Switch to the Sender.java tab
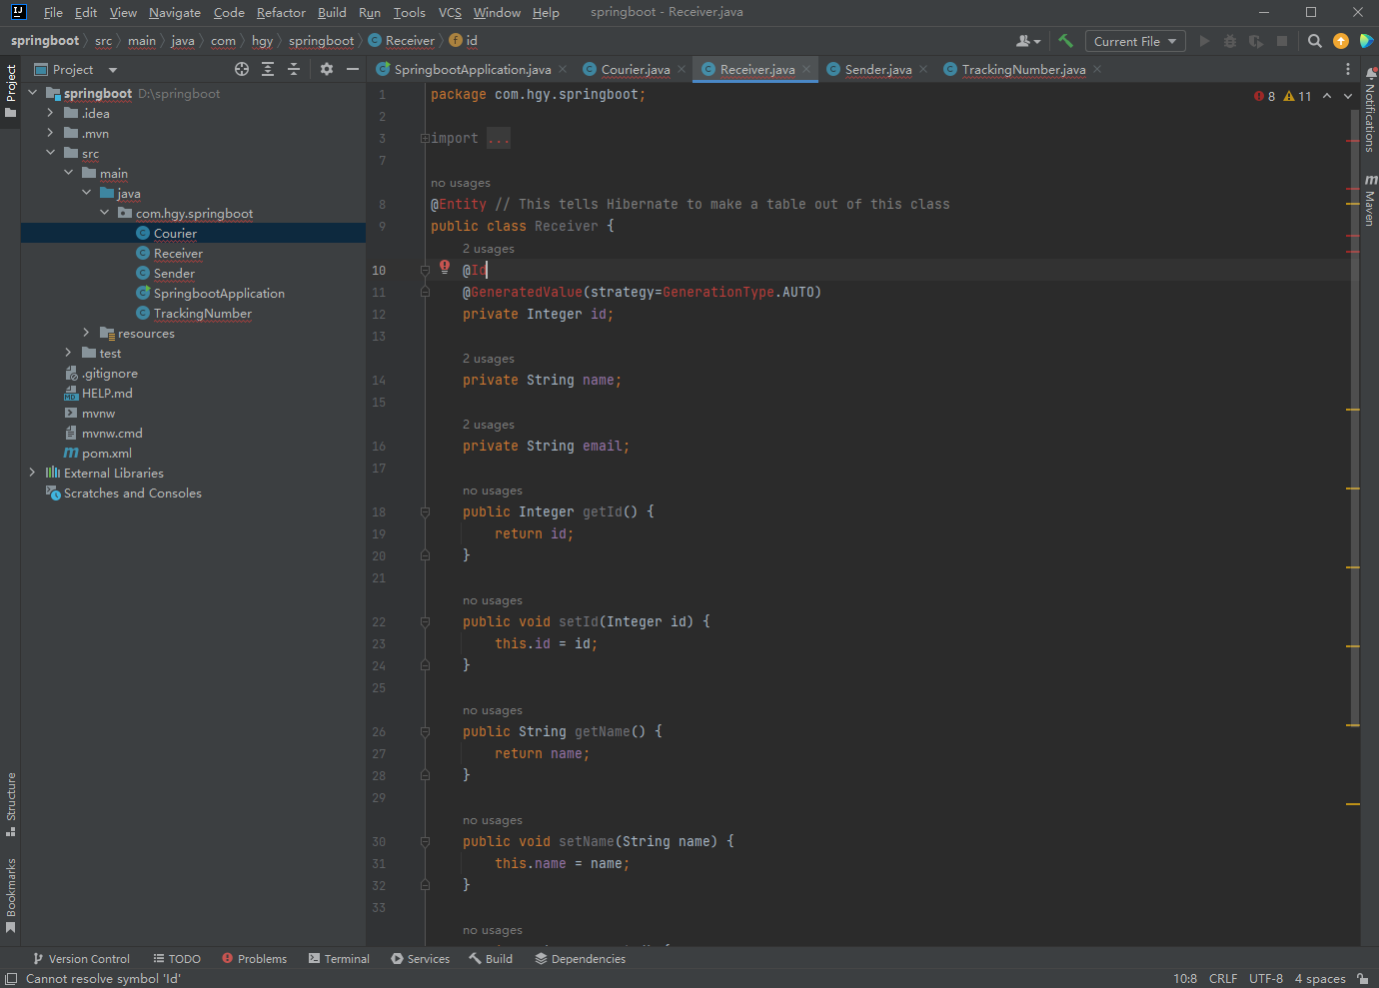This screenshot has height=988, width=1379. point(877,69)
